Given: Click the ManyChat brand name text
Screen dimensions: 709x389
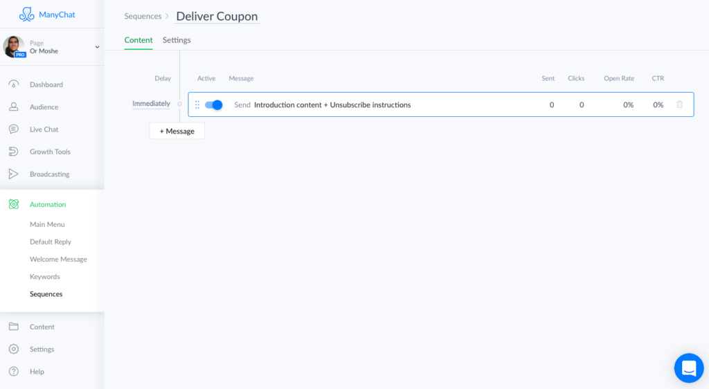Looking at the screenshot, I should tap(57, 15).
